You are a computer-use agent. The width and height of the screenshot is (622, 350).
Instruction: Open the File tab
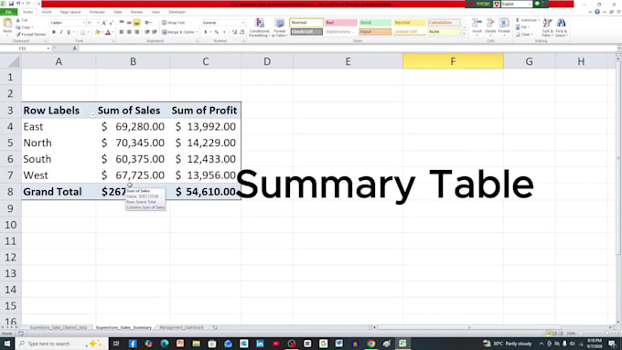click(8, 12)
